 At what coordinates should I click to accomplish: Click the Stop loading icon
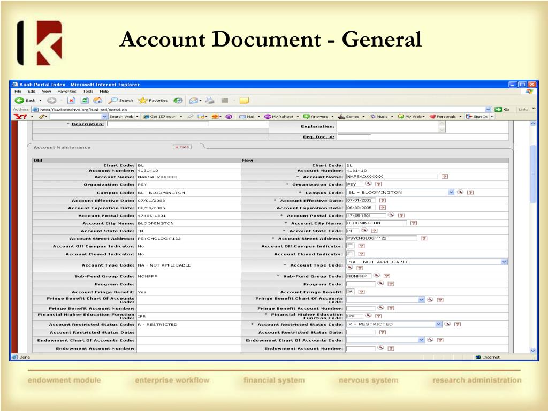click(x=71, y=100)
